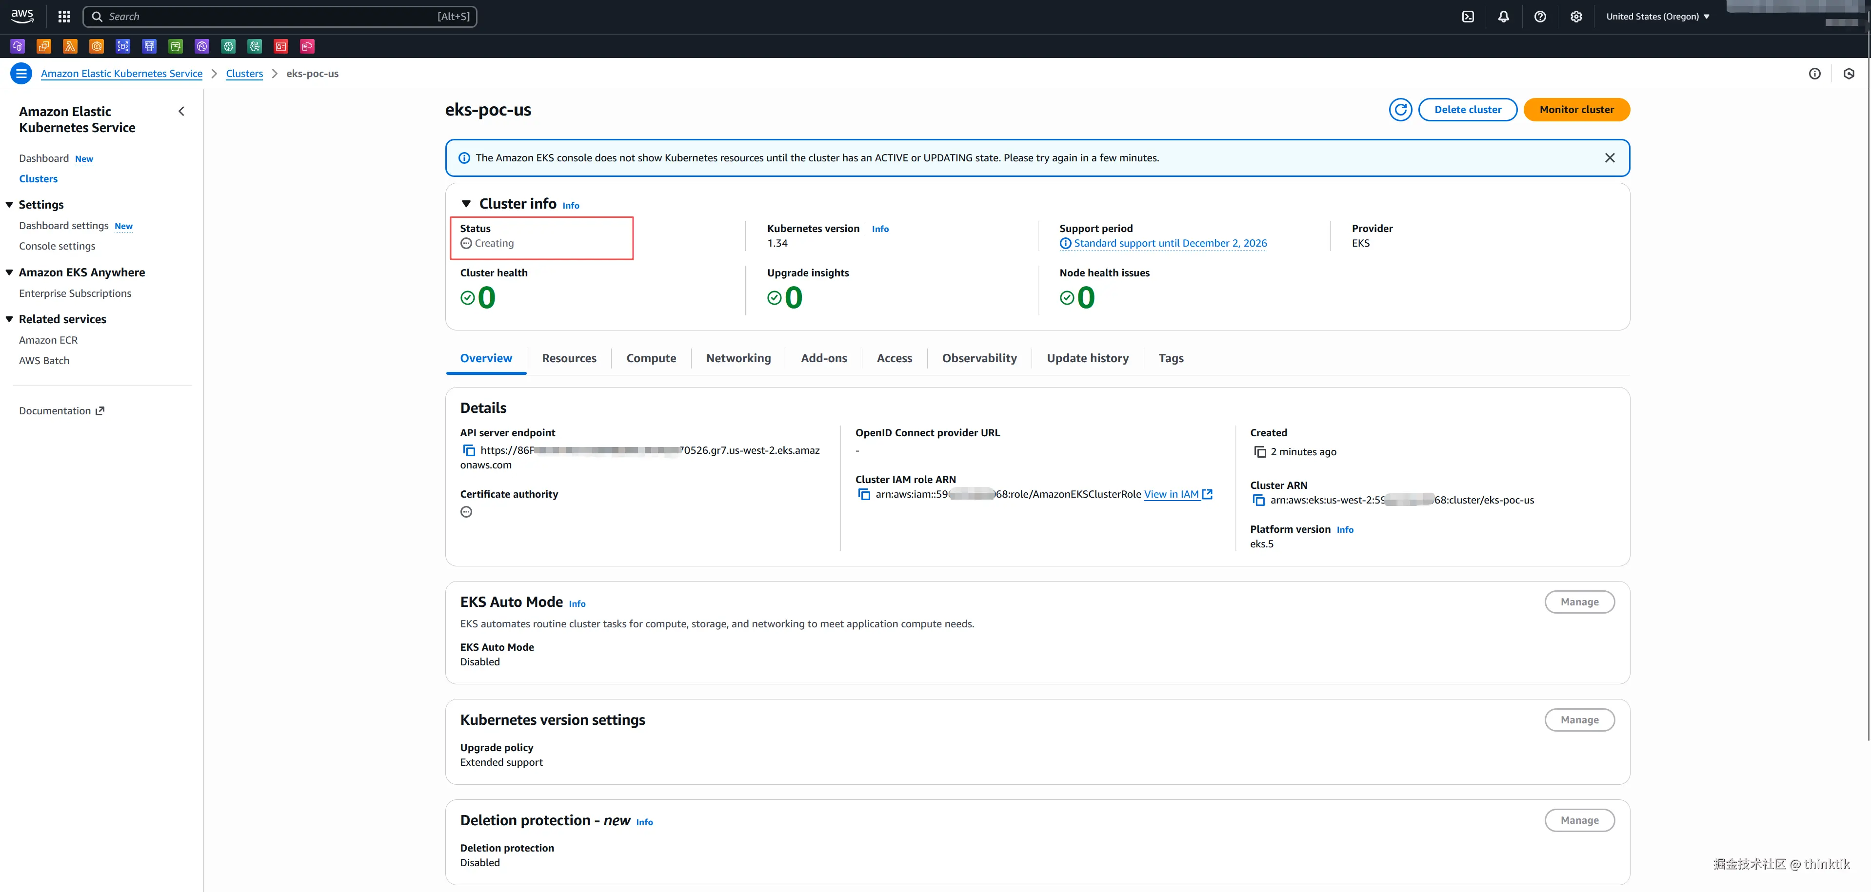This screenshot has width=1871, height=892.
Task: Copy the Cluster IAM role ARN
Action: coord(864,494)
